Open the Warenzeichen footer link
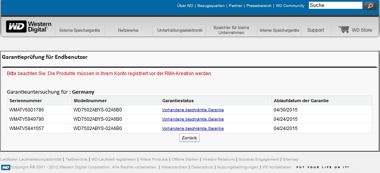This screenshot has width=380, height=173. [174, 167]
